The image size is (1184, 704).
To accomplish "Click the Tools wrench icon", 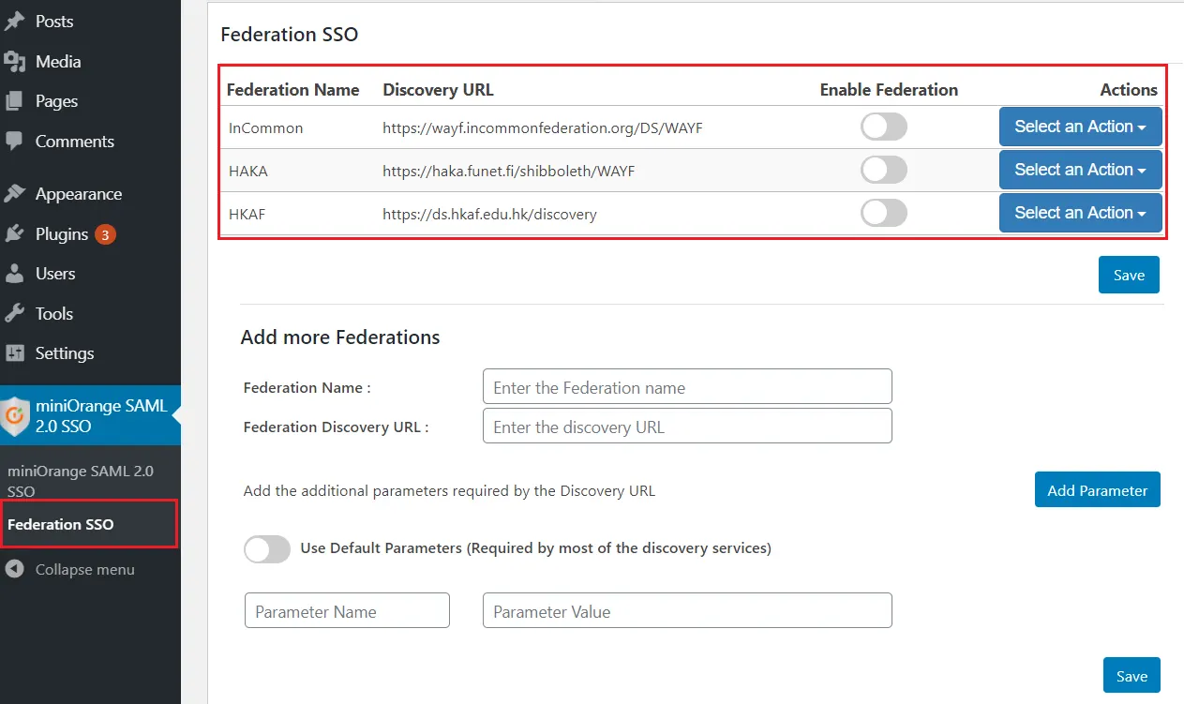I will click(x=14, y=314).
